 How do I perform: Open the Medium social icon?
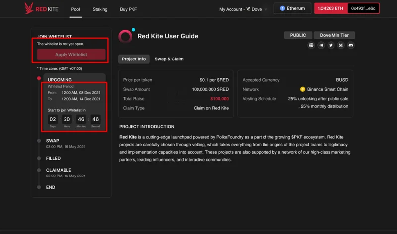[x=341, y=45]
